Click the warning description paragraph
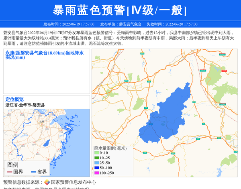Image resolution: width=241 pixels, height=189 pixels. coord(118,38)
